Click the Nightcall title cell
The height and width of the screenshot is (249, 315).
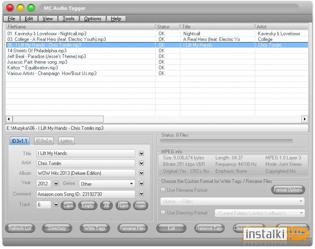tap(217, 34)
